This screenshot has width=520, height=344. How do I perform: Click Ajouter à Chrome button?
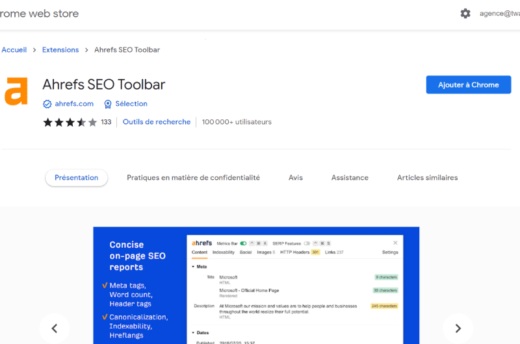pos(468,85)
